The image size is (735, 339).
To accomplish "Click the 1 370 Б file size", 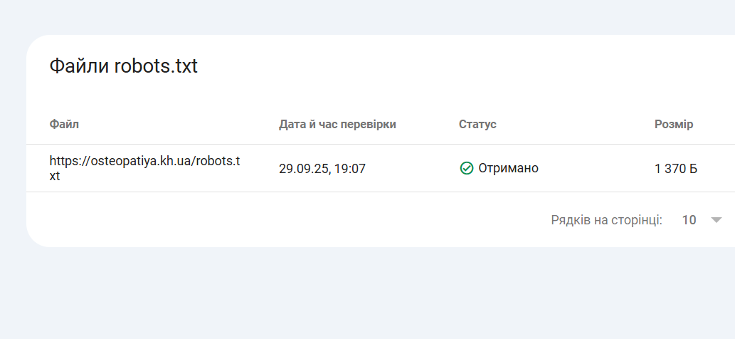I will point(676,169).
